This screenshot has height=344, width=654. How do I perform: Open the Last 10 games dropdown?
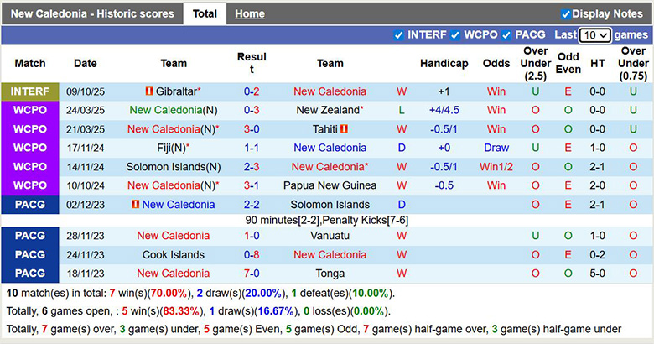click(595, 35)
